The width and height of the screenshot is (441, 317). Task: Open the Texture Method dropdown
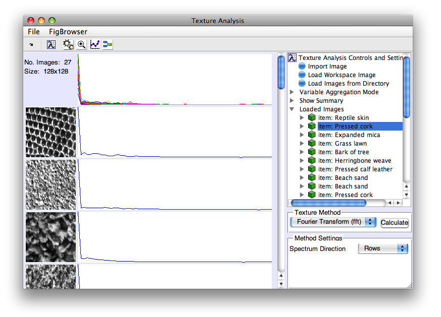pyautogui.click(x=333, y=222)
